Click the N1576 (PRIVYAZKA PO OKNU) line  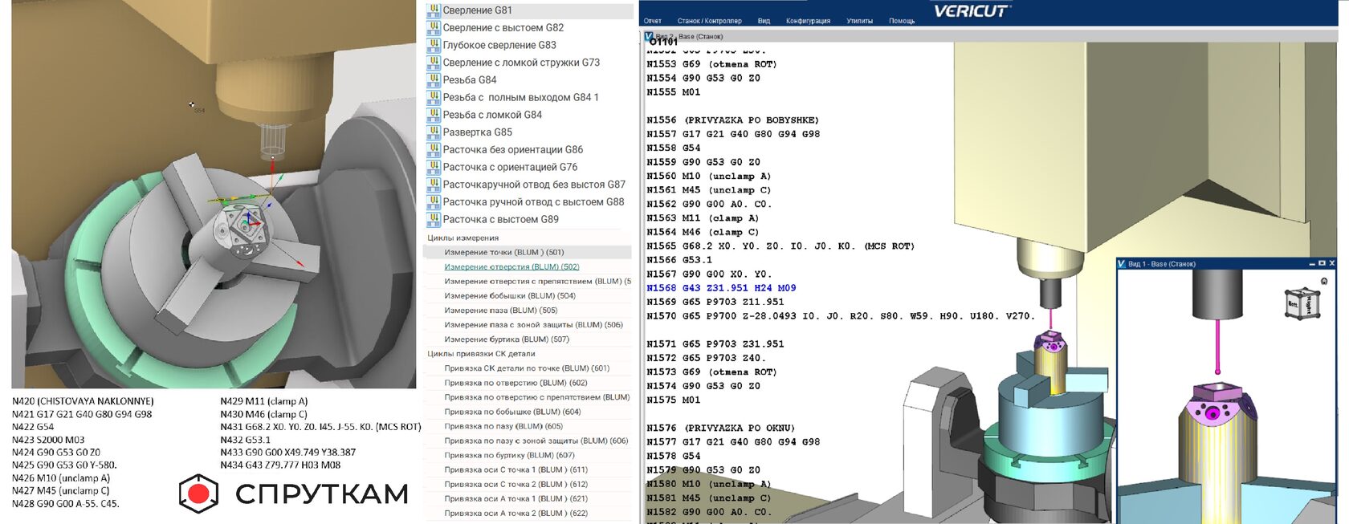point(720,429)
